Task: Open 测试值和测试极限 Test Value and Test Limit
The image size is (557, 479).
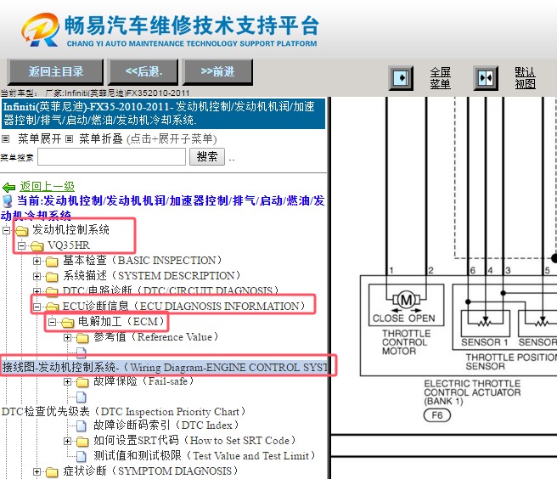Action: (x=205, y=455)
